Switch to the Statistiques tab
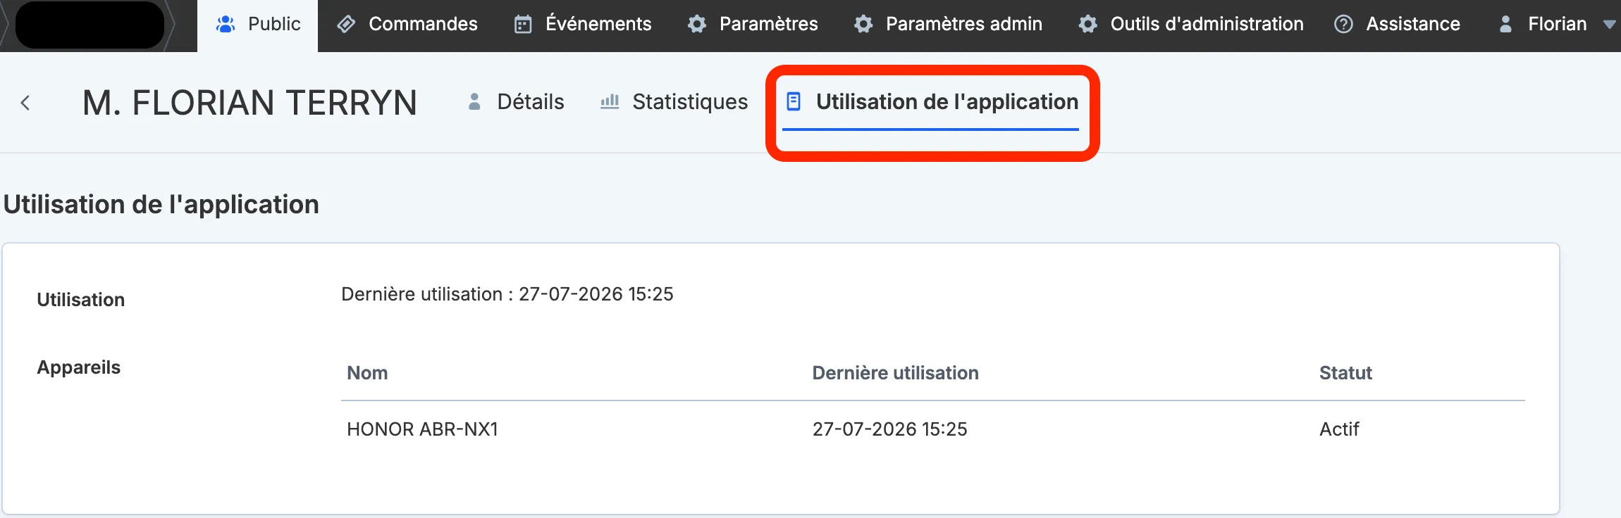The height and width of the screenshot is (518, 1621). [674, 103]
